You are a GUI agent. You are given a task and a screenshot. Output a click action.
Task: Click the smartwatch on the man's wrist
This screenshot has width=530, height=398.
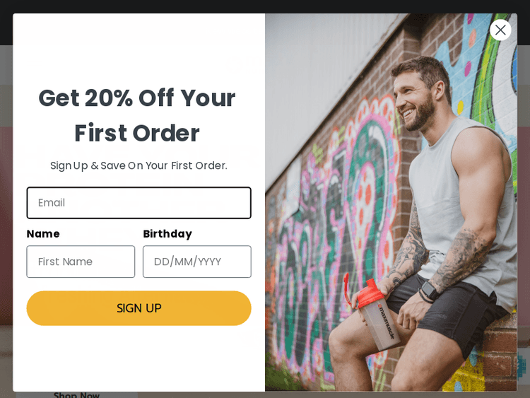(429, 290)
